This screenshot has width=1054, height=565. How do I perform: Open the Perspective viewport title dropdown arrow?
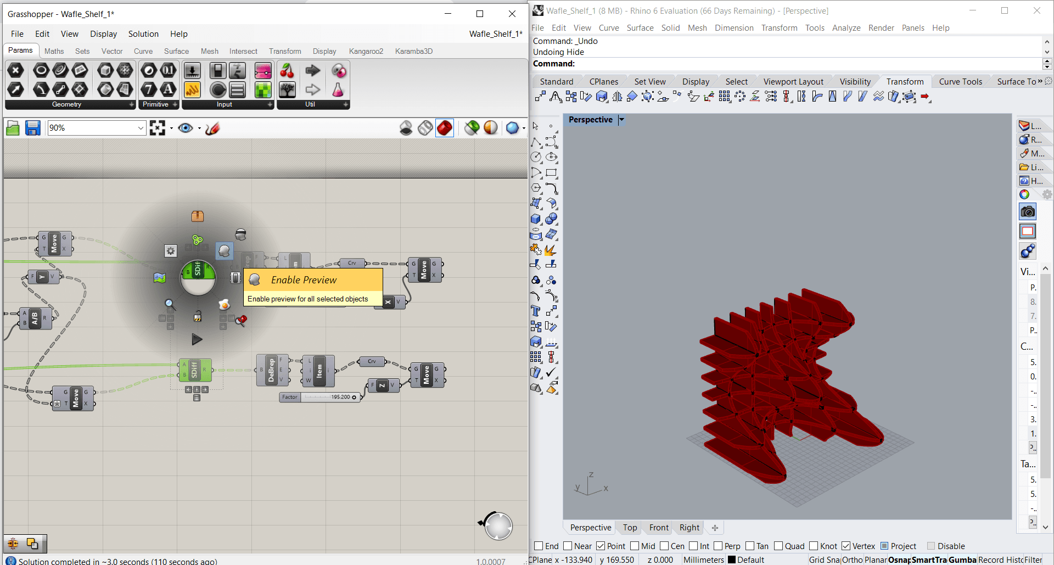pyautogui.click(x=621, y=120)
